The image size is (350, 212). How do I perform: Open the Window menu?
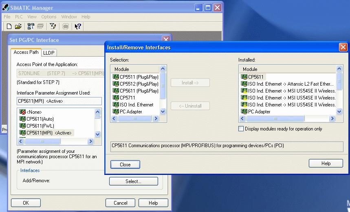(x=69, y=17)
